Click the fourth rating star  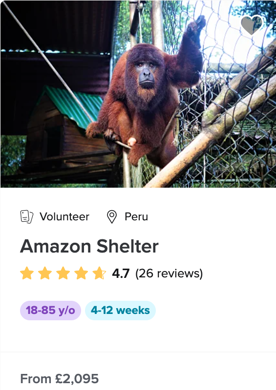coord(81,273)
